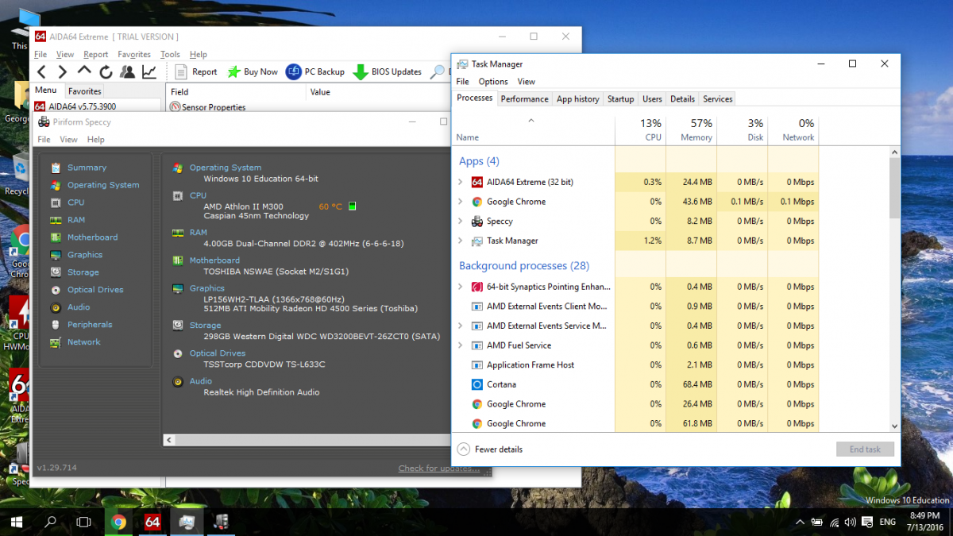
Task: Click the Operating System heading in Speccy summary
Action: point(225,168)
